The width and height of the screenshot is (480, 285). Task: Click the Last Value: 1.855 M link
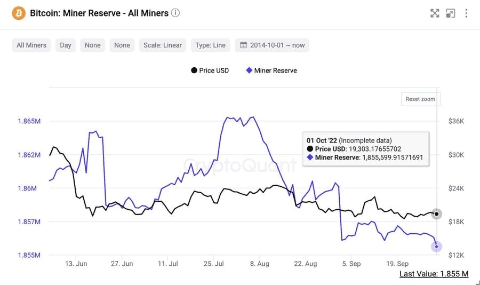(434, 274)
